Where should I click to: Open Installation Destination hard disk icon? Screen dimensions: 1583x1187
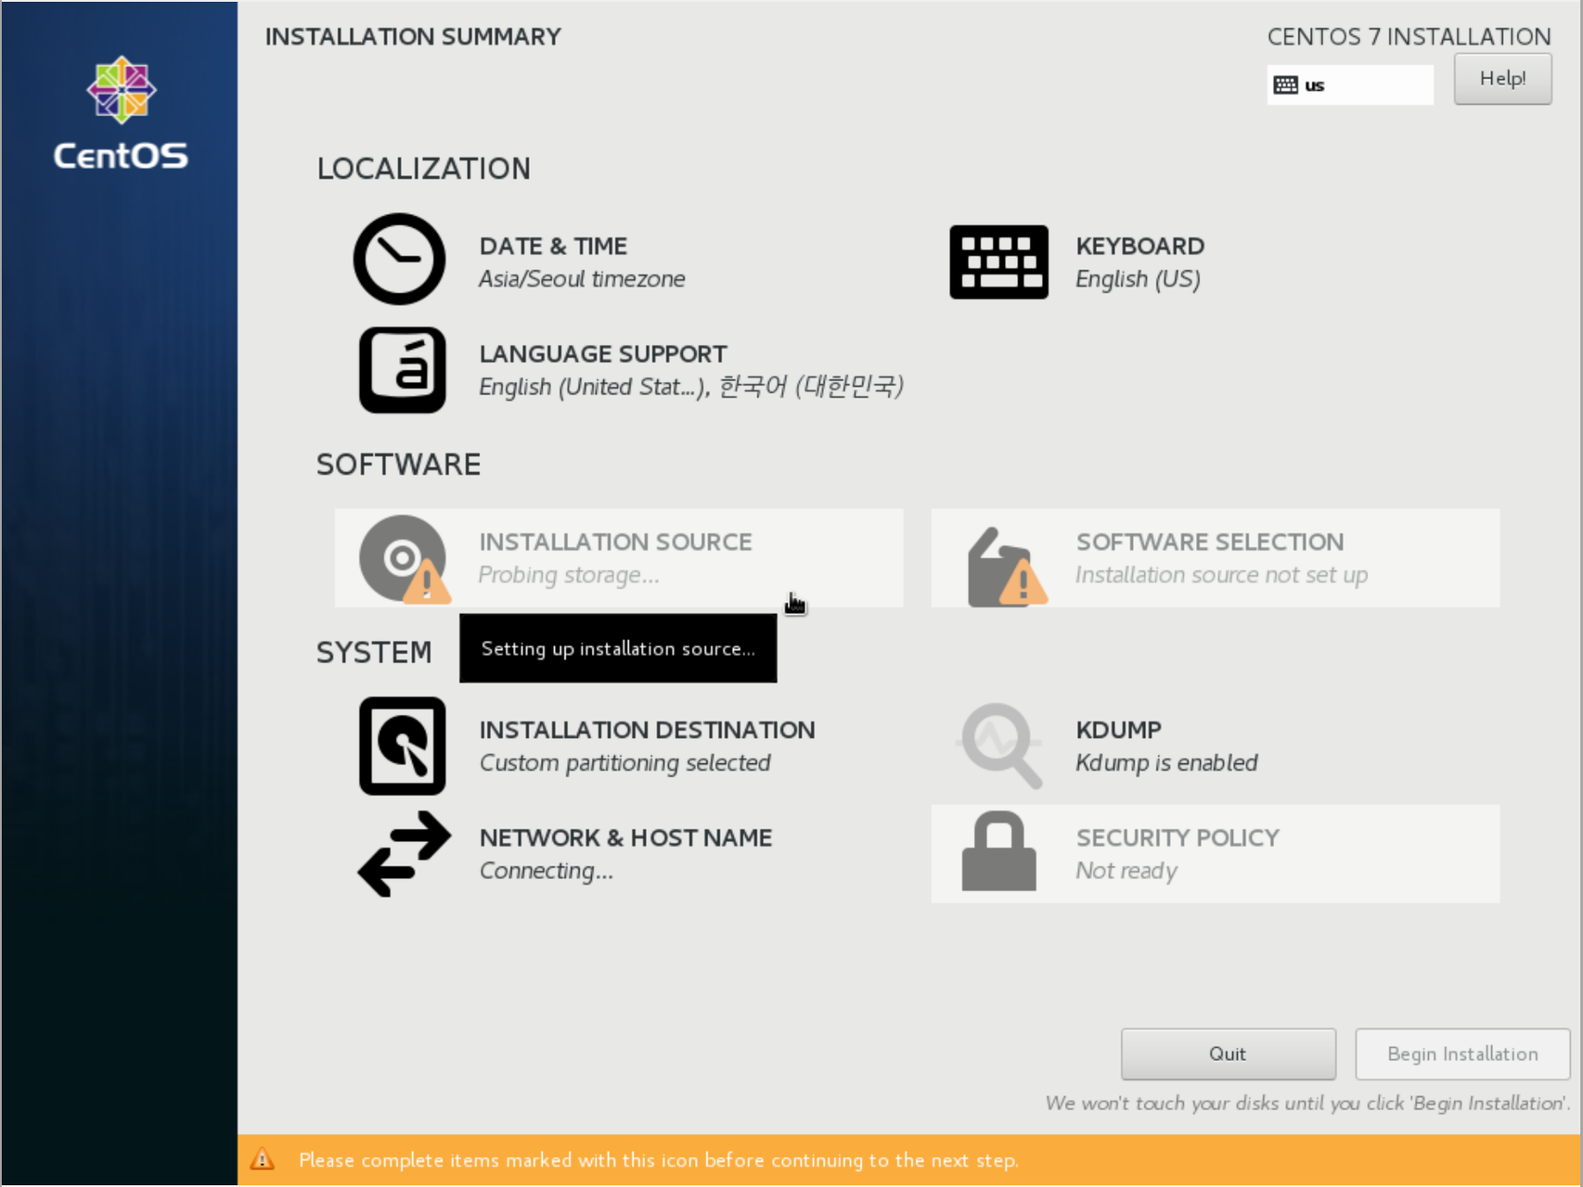click(403, 746)
